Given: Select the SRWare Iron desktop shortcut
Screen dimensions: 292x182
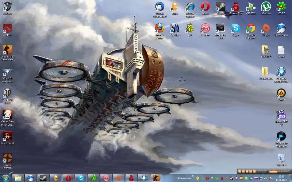Looking at the screenshot, I should pos(281,30).
